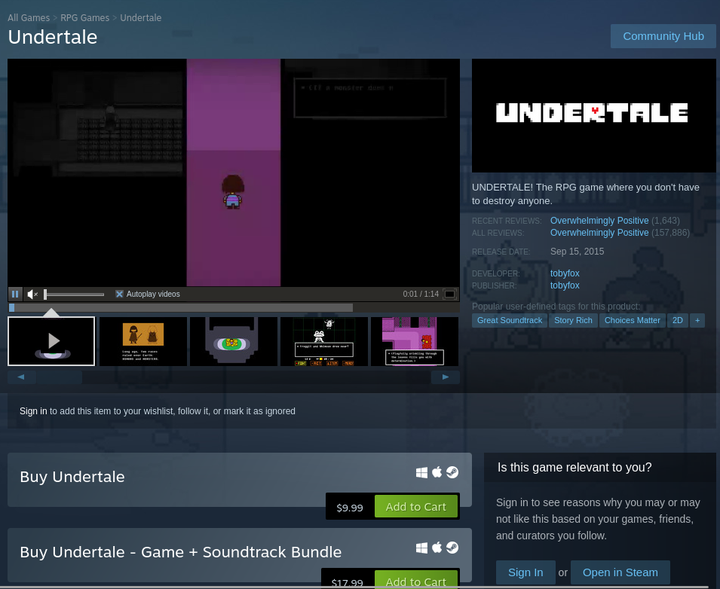Click the Add to Cart button for $9.99
Viewport: 720px width, 589px height.
click(x=416, y=507)
